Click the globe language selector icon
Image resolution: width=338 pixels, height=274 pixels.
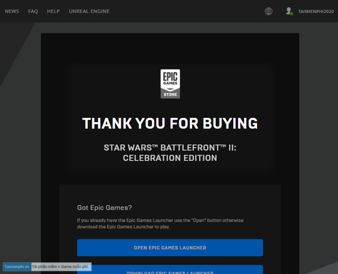(268, 11)
